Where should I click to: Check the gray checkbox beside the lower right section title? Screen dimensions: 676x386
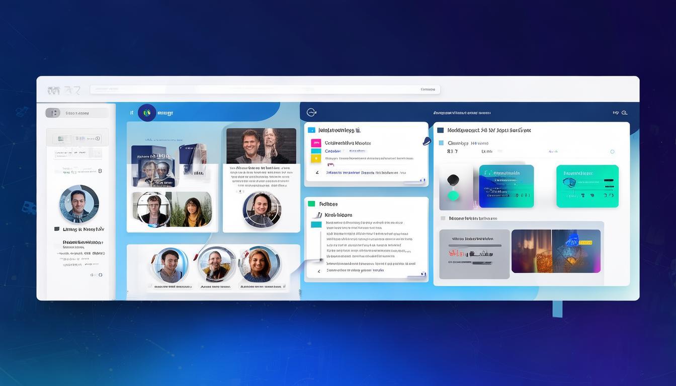(x=443, y=219)
